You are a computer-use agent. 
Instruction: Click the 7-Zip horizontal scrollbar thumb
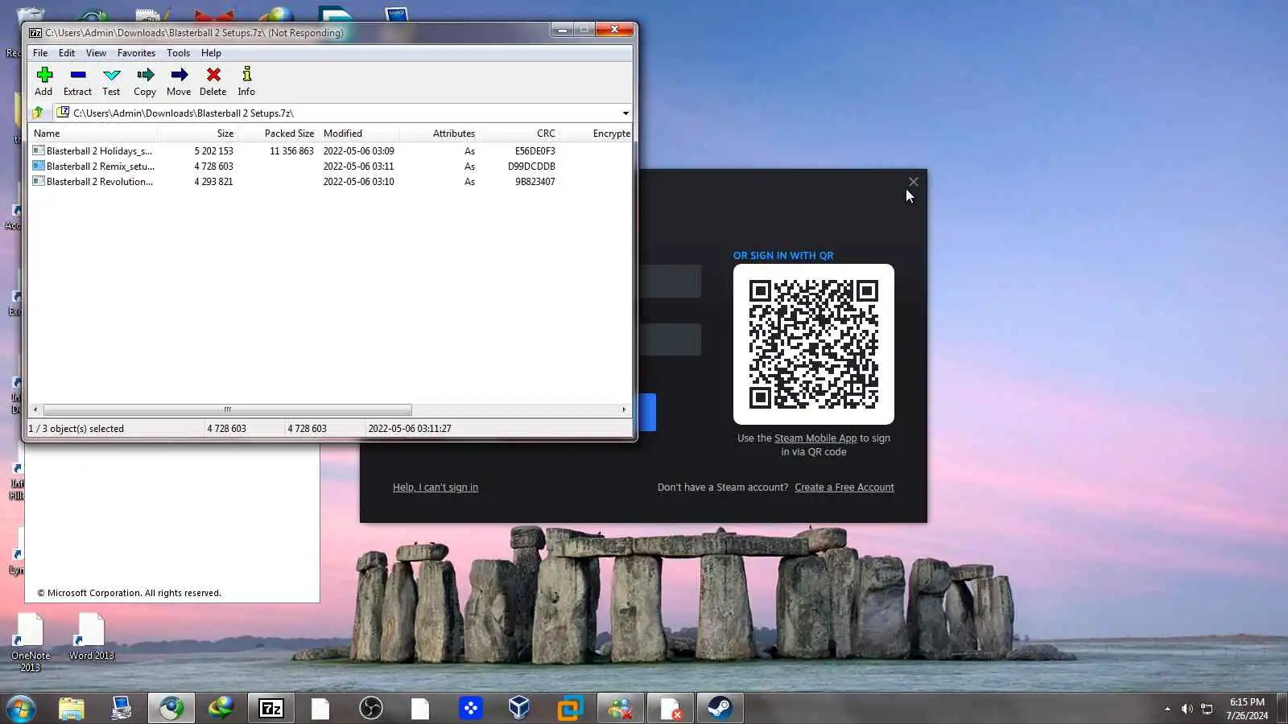(228, 409)
